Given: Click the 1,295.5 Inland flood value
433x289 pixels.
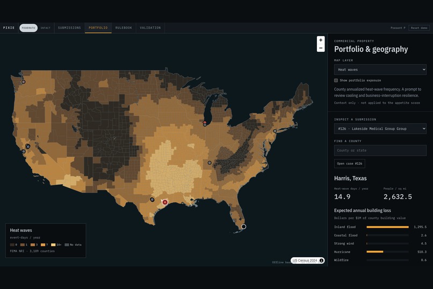Looking at the screenshot, I should (420, 227).
